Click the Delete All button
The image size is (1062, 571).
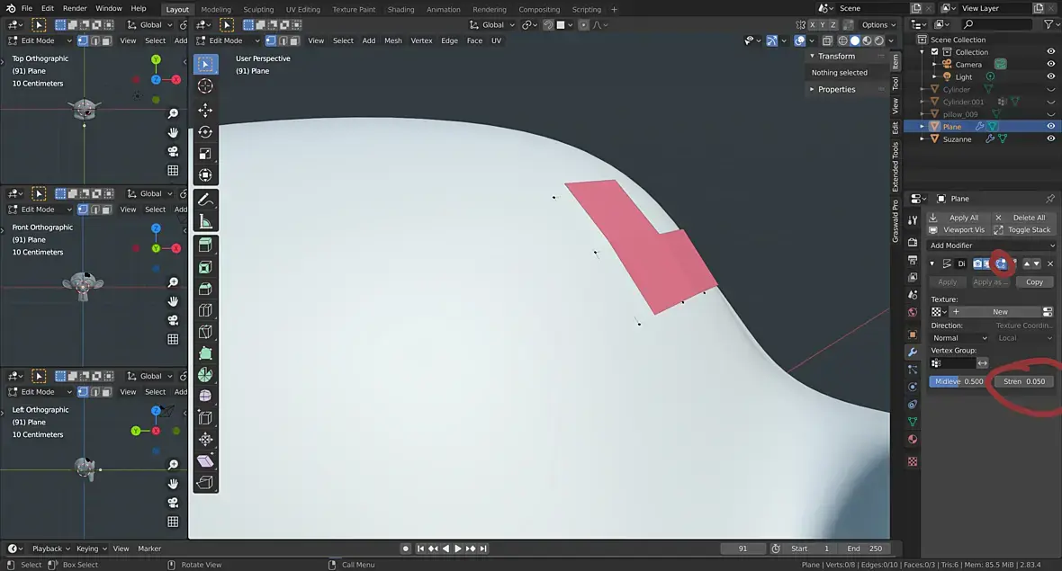[x=1022, y=218]
